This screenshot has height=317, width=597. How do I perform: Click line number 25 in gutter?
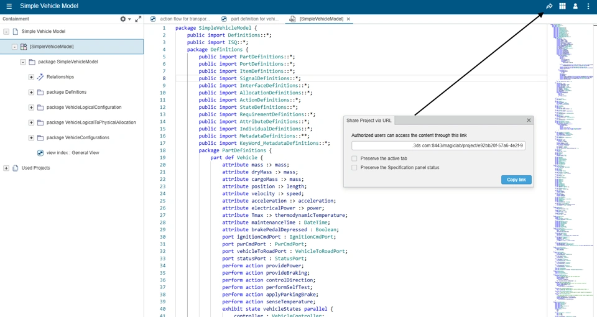click(x=162, y=201)
